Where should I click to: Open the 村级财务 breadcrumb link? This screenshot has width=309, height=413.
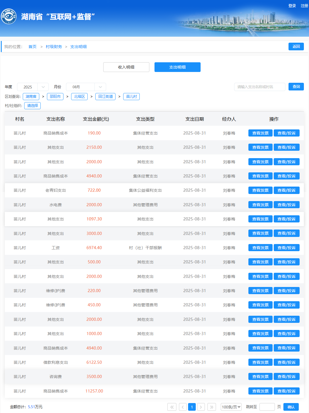coord(54,47)
